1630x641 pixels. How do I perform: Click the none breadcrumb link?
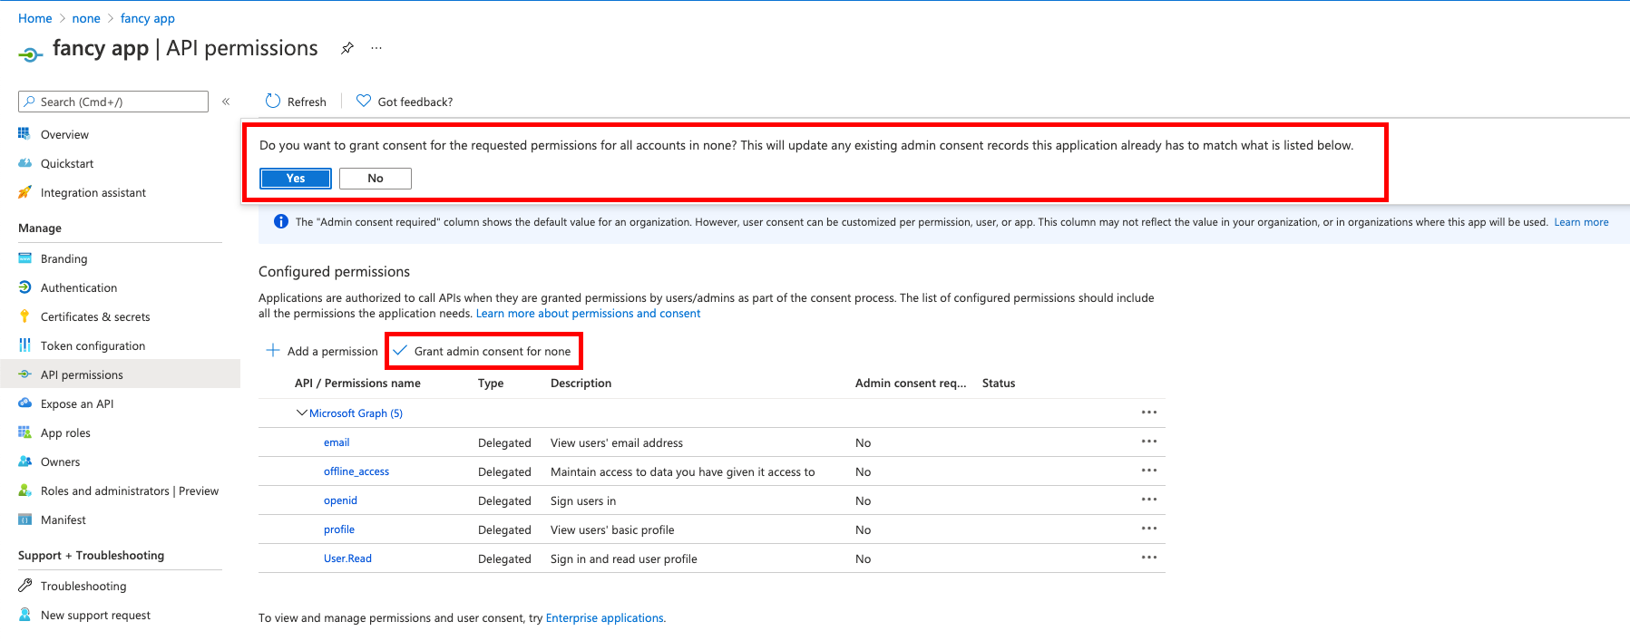click(86, 18)
